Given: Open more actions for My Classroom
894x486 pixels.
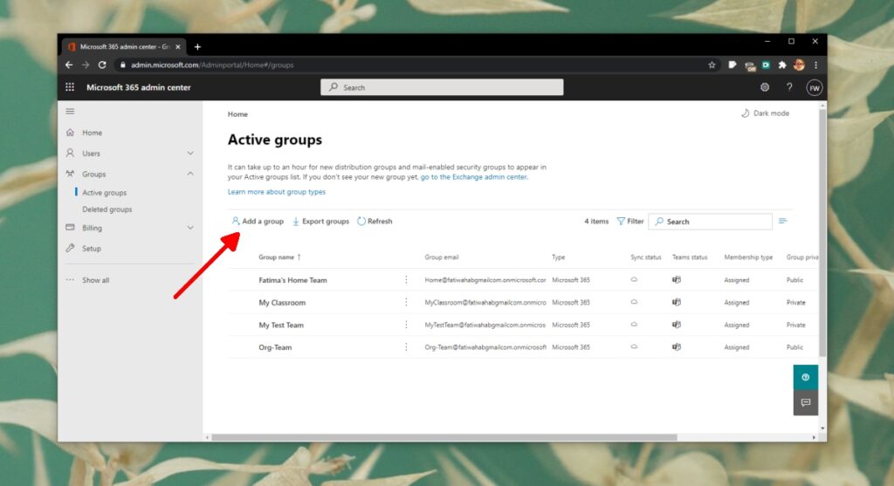Looking at the screenshot, I should coord(406,302).
